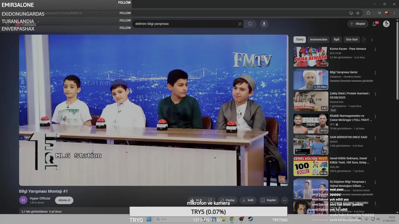399x224 pixels.
Task: Open Genel Kültür 100 Soru thumbnail
Action: coord(310,166)
